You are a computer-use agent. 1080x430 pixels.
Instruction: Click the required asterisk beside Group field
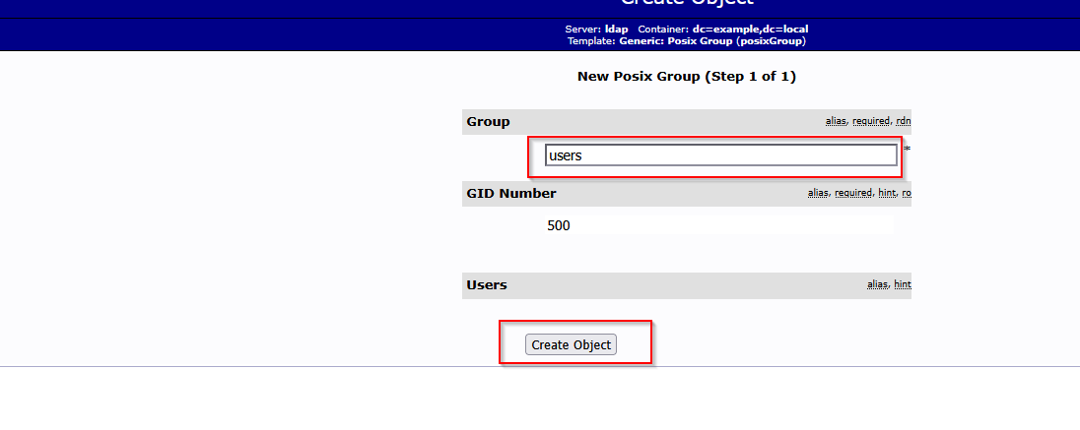click(x=907, y=151)
